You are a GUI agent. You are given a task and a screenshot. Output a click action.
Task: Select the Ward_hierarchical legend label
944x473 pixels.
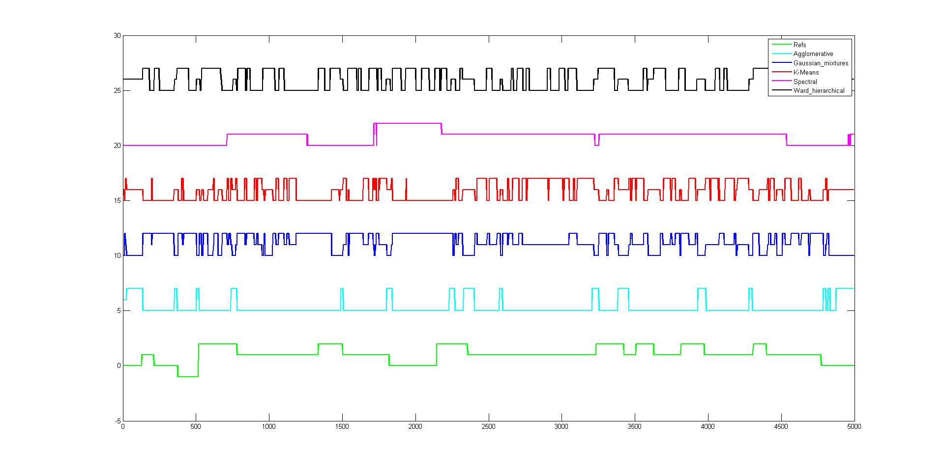point(819,91)
